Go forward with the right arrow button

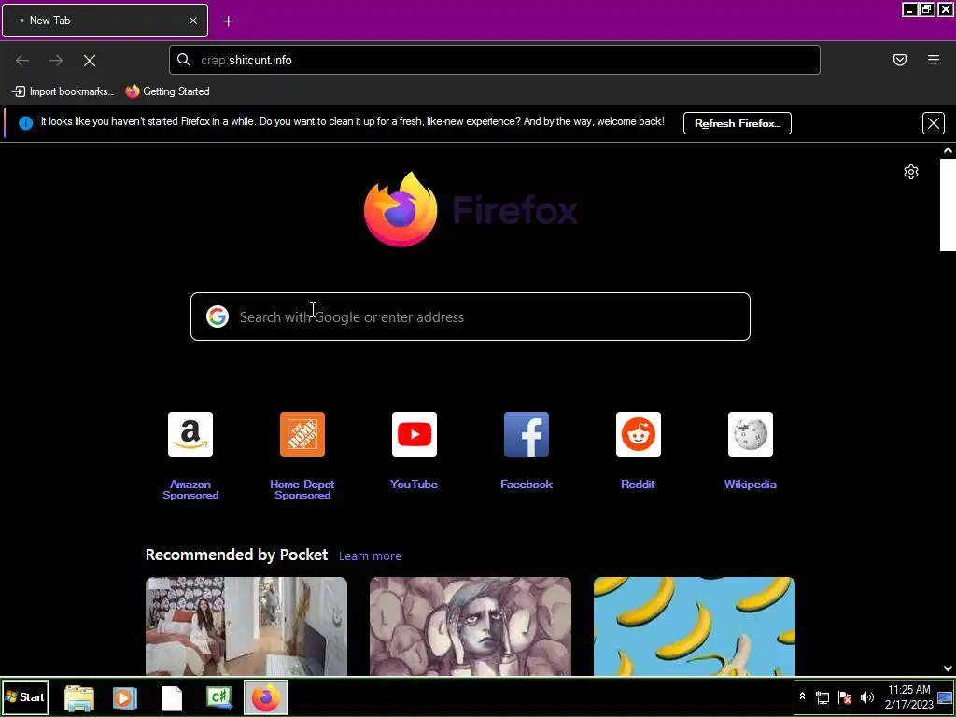(56, 61)
